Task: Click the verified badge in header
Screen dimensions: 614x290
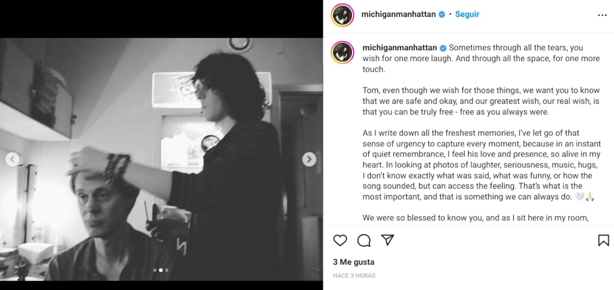Action: pos(441,14)
